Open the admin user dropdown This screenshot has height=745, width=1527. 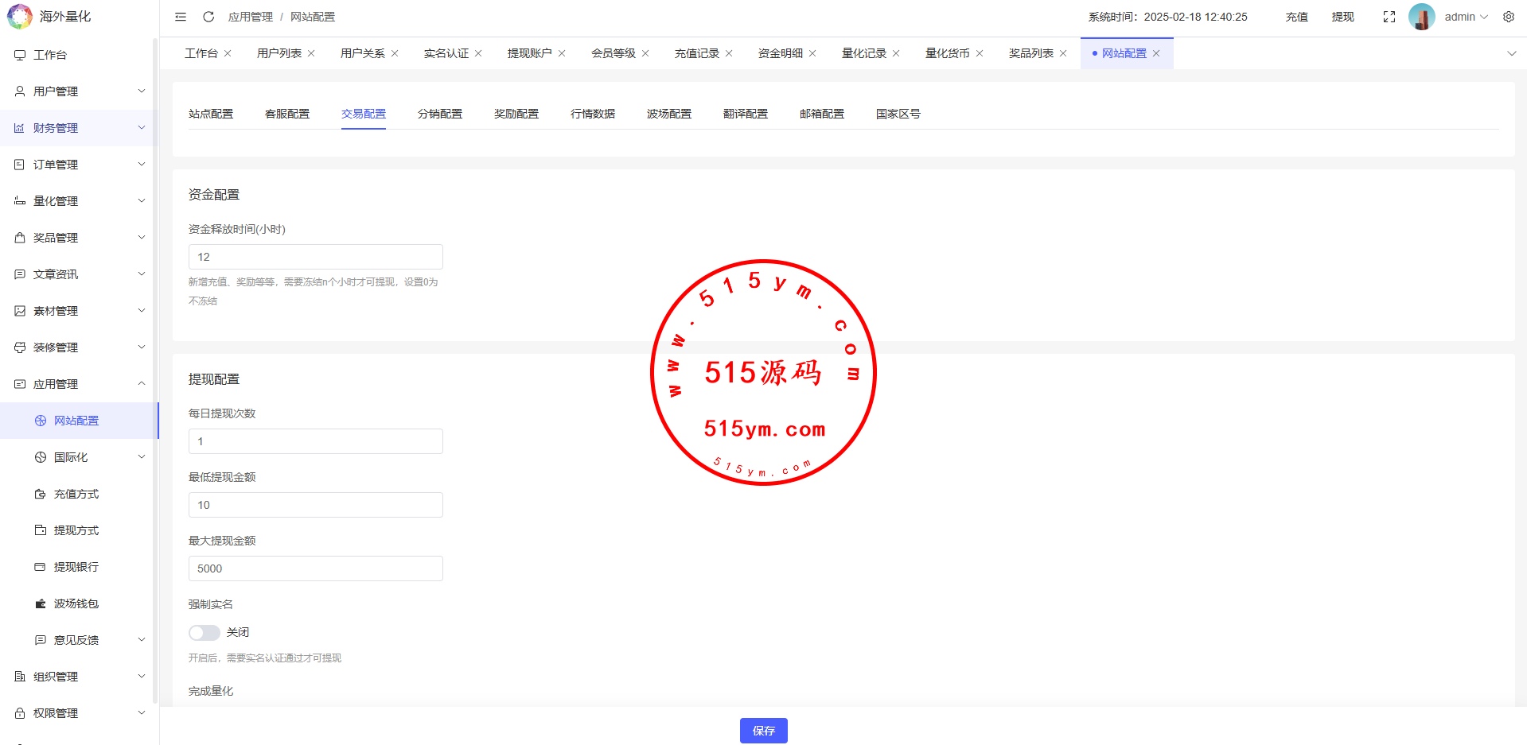point(1466,17)
